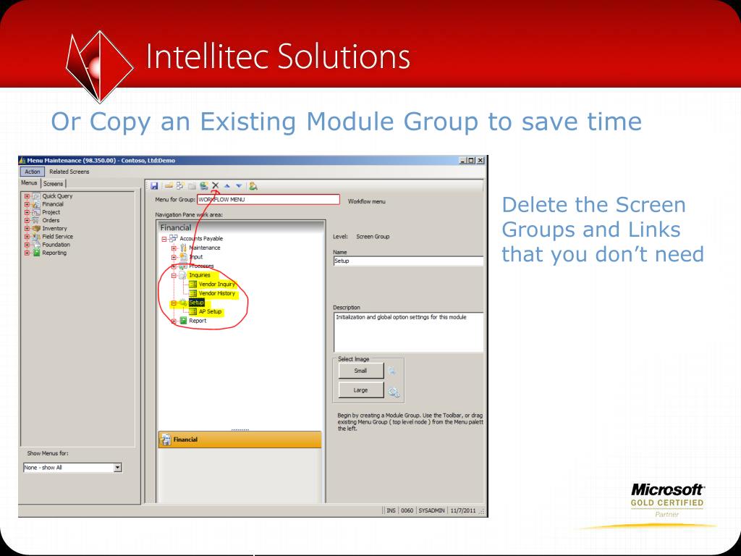Click the open folder toolbar icon
Viewport: 741px width, 556px height.
(168, 186)
